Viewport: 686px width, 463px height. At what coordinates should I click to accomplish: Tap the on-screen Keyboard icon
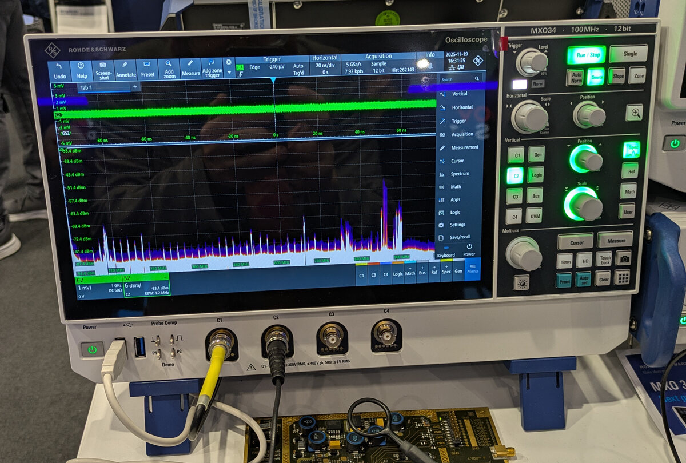coord(446,252)
